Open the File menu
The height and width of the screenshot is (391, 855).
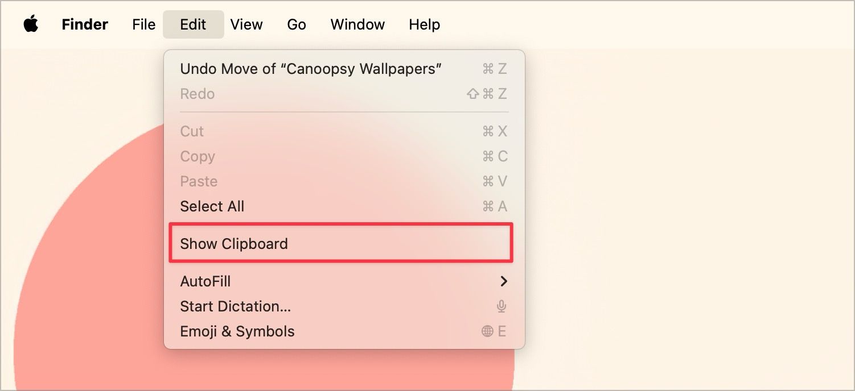click(x=143, y=24)
